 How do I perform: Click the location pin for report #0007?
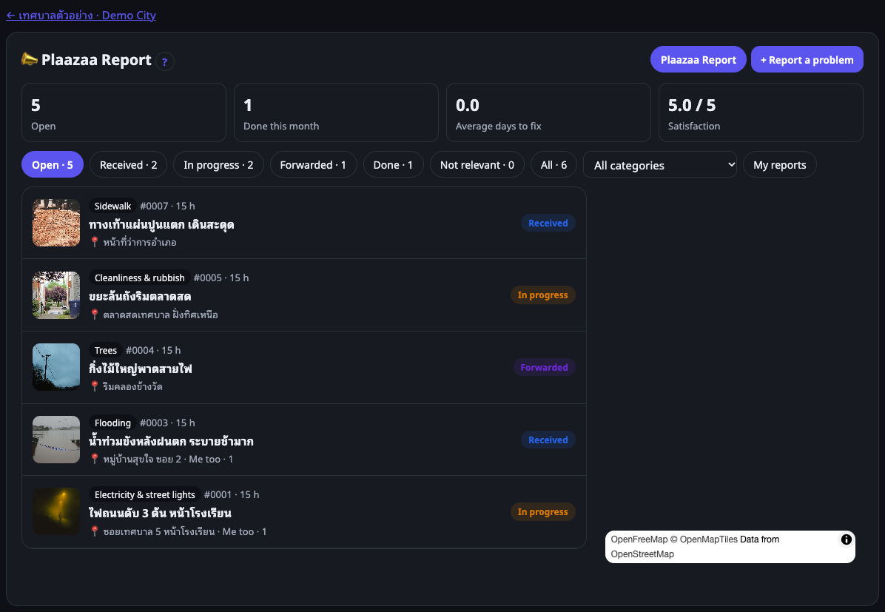coord(94,242)
